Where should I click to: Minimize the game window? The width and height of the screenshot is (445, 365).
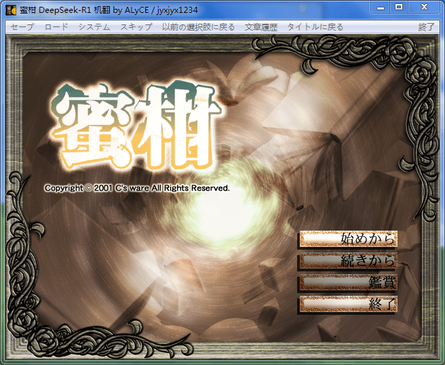[381, 7]
